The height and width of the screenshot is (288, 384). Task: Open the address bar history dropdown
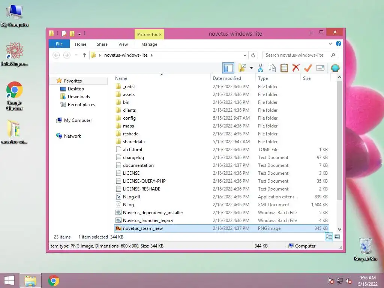tap(244, 55)
